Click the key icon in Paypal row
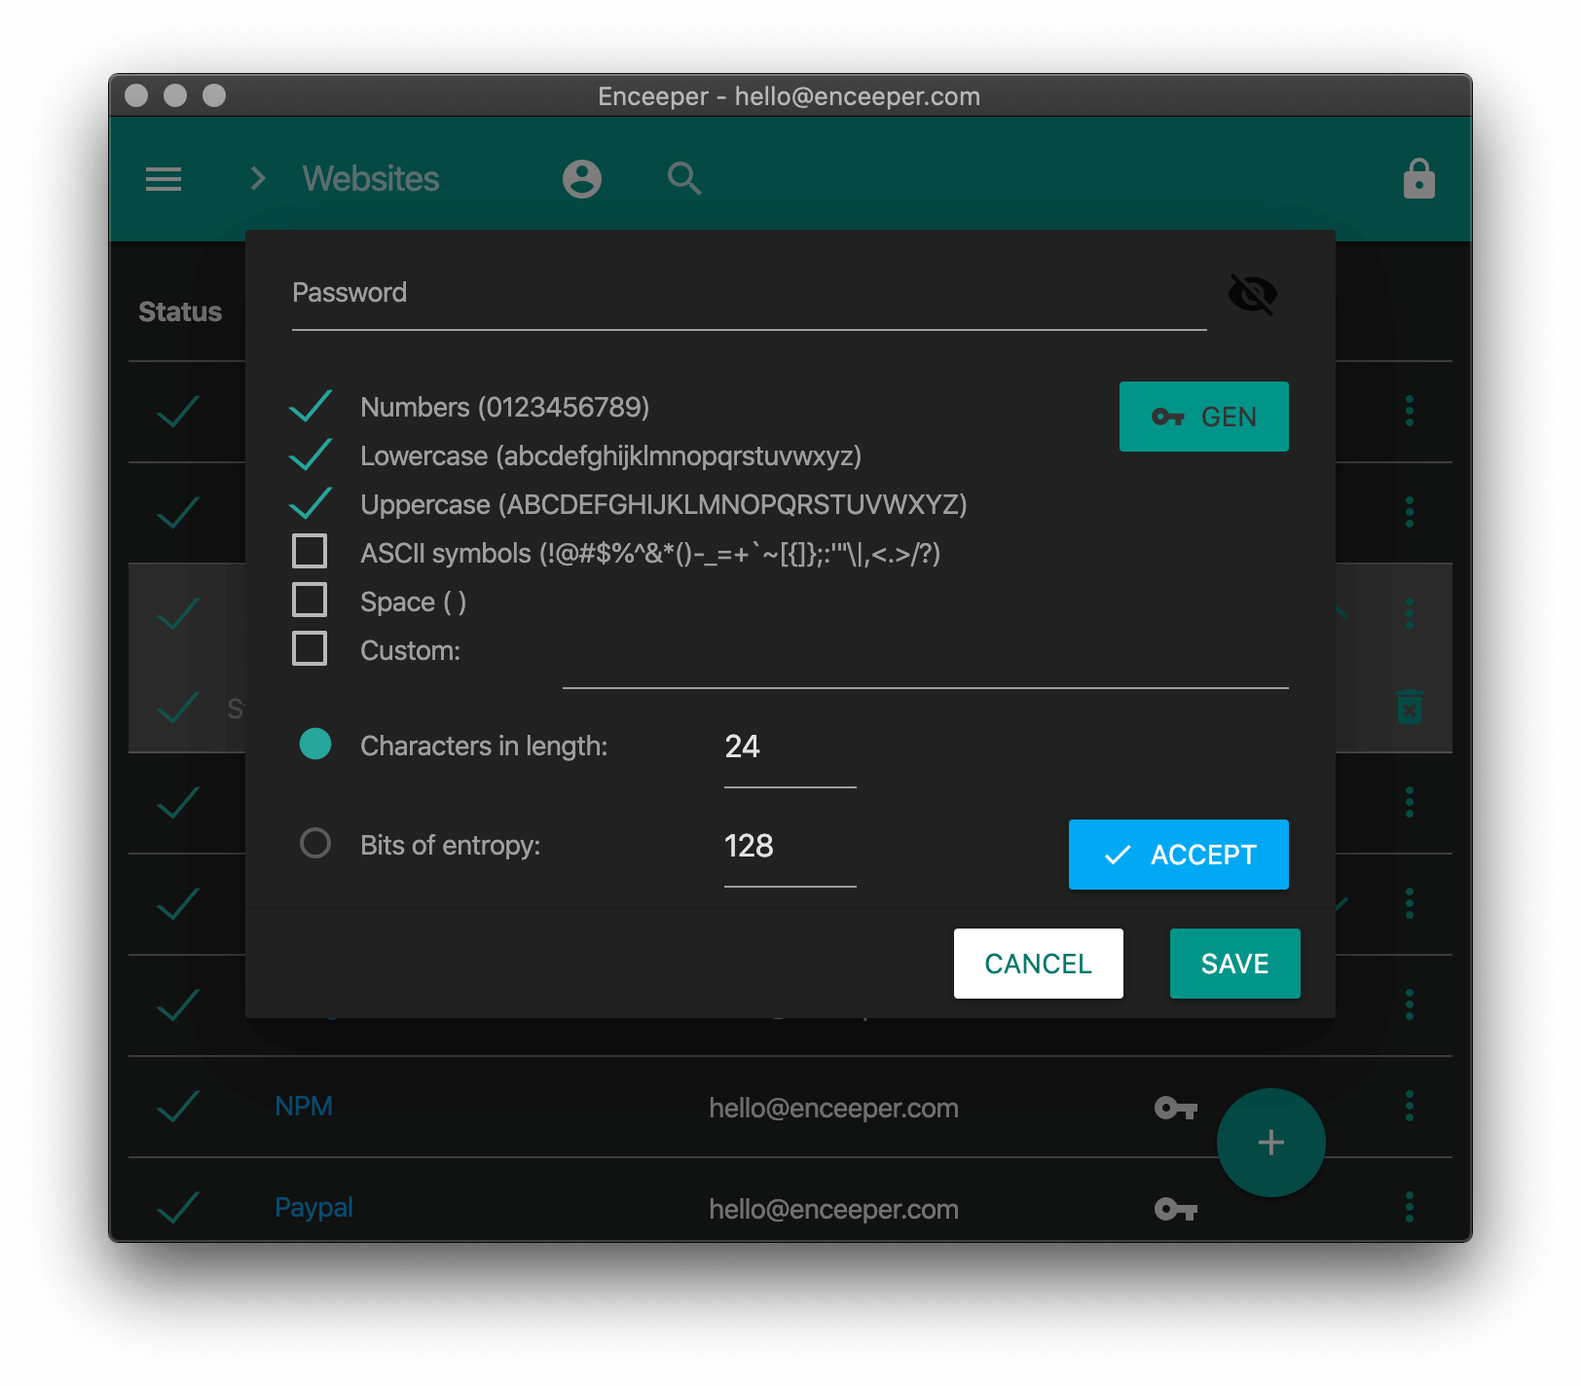Image resolution: width=1581 pixels, height=1386 pixels. [x=1175, y=1209]
